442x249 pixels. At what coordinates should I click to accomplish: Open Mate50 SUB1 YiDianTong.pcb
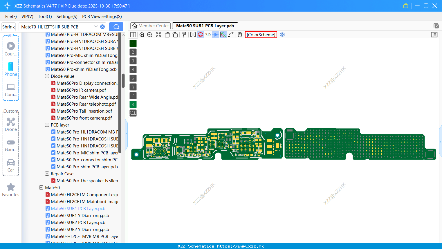coord(80,216)
